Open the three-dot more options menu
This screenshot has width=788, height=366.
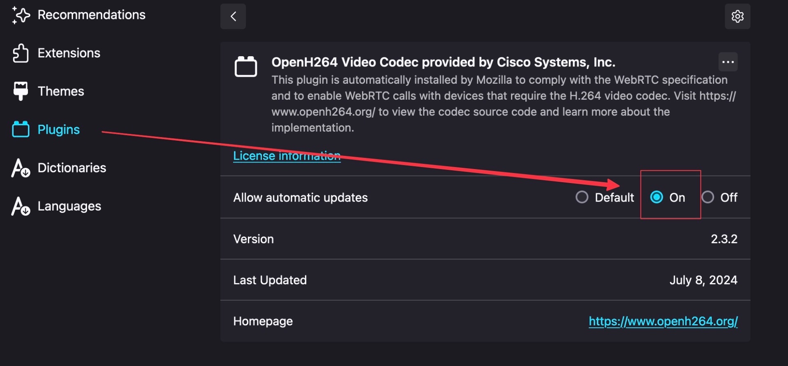point(728,62)
